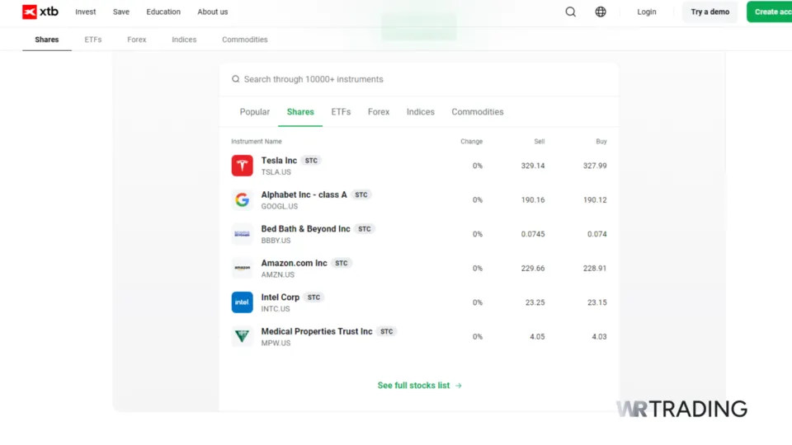Click the Medical Properties Trust logo icon

click(242, 336)
